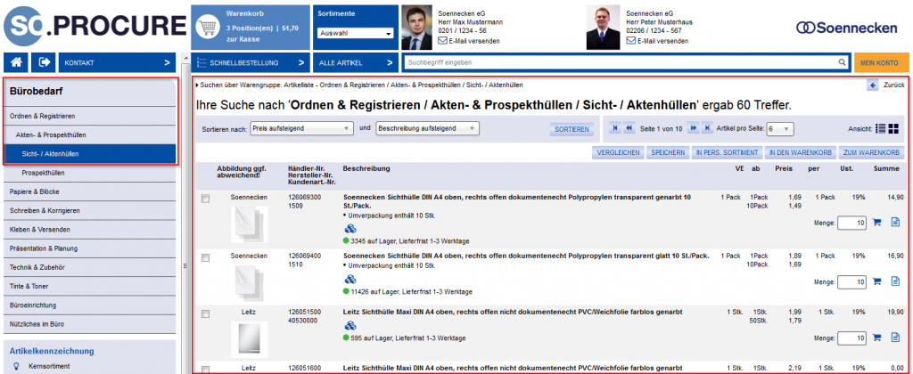Image resolution: width=913 pixels, height=374 pixels.
Task: Open document icon for article 126051500
Action: coord(895,338)
